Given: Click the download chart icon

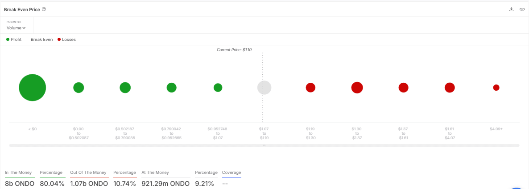Looking at the screenshot, I should point(512,9).
